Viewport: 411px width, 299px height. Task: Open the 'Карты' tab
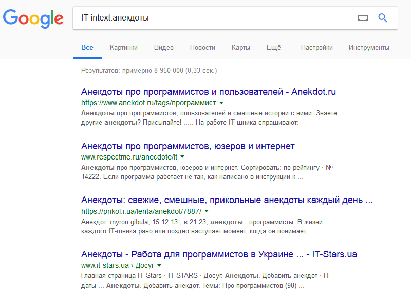[x=240, y=48]
